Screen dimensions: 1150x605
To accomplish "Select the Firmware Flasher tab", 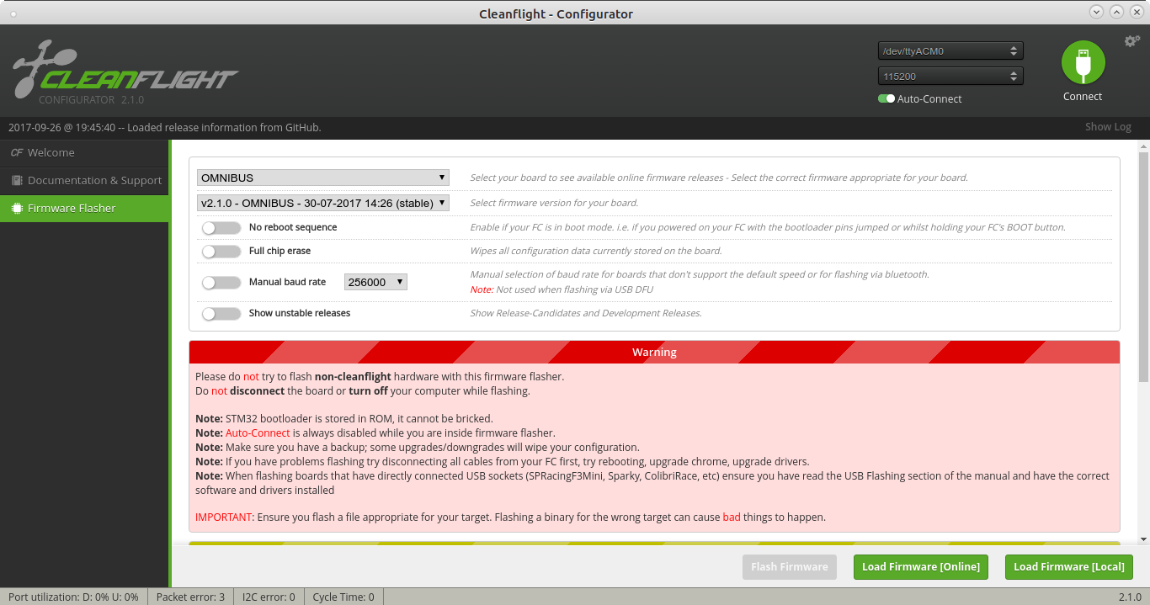I will tap(84, 208).
